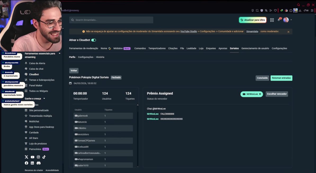316x173 pixels.
Task: Open the Módulos tab
Action: (x=122, y=48)
